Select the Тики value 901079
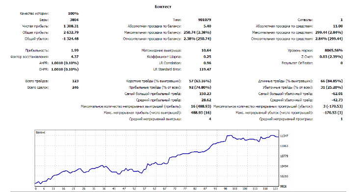 [x=205, y=20]
